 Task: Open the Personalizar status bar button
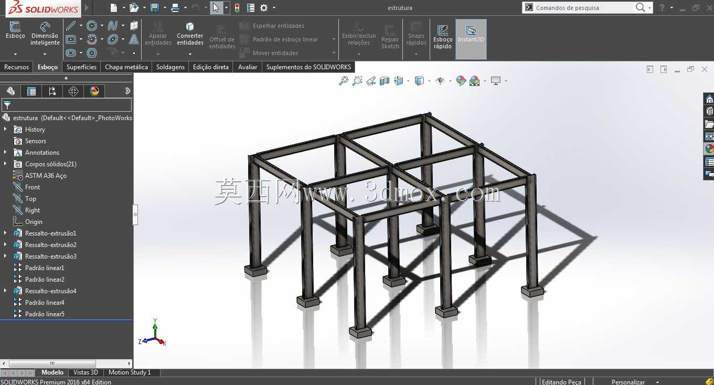point(628,382)
